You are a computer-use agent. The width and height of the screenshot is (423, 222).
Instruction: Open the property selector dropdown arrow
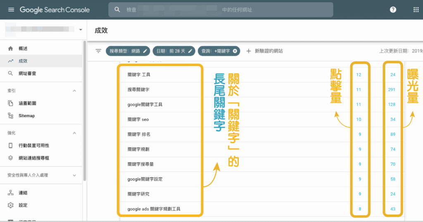tap(81, 30)
